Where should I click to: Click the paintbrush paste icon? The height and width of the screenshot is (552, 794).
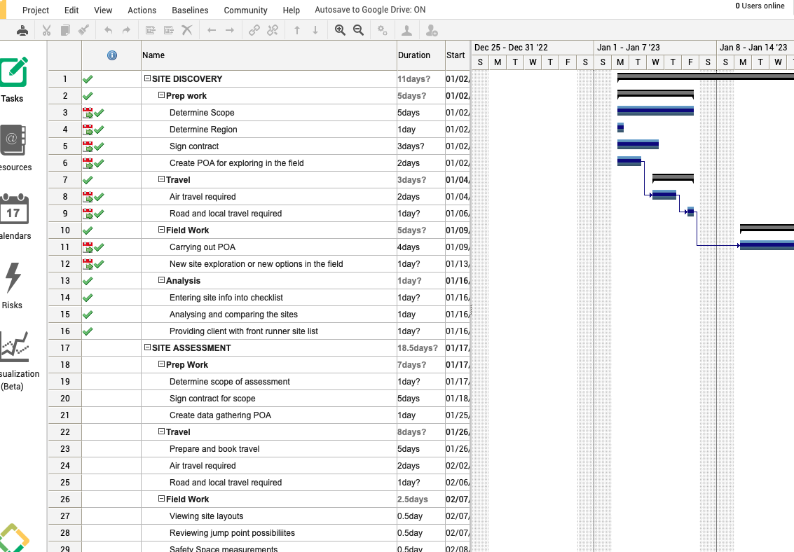tap(83, 30)
